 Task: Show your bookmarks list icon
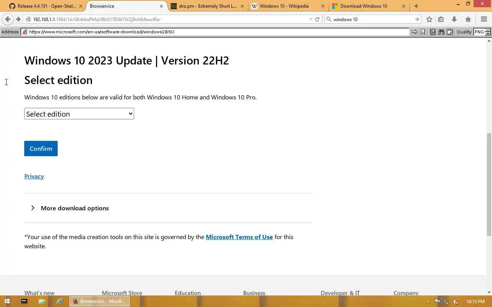click(x=441, y=19)
